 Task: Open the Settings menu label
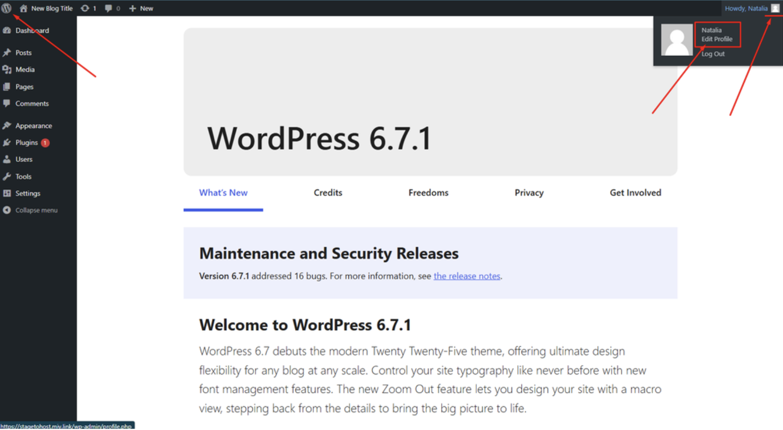[x=28, y=193]
